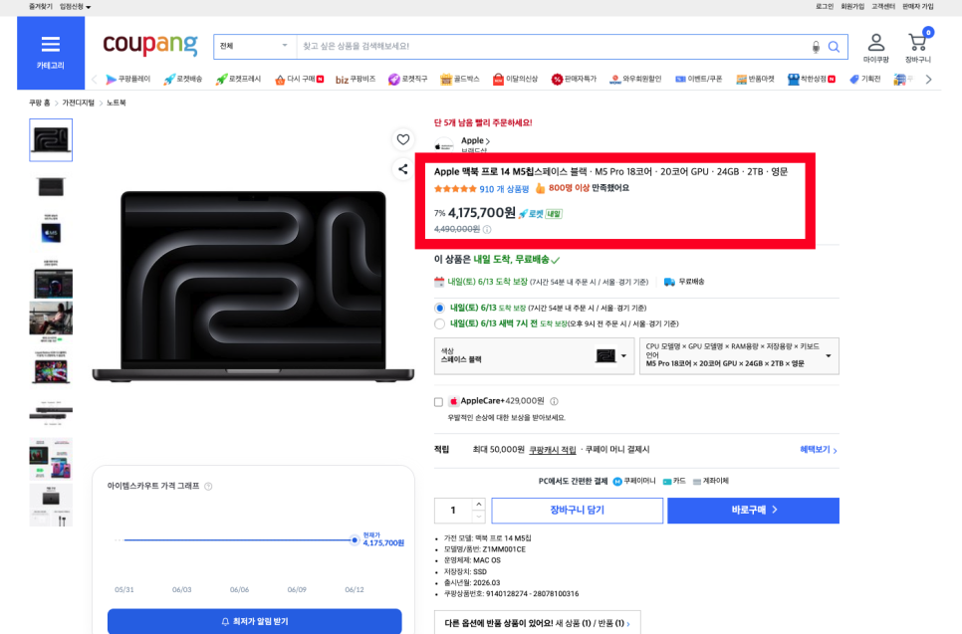Go to 쿠팡 홈 breadcrumb
This screenshot has height=634, width=962.
click(39, 103)
